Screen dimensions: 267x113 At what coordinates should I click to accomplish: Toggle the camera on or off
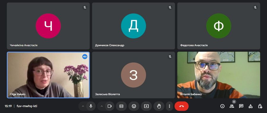[x=109, y=106]
